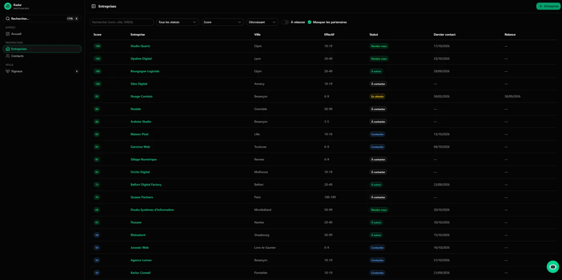Screen dimensions: 562x280
Task: Click the + Entreprise button
Action: click(x=548, y=6)
